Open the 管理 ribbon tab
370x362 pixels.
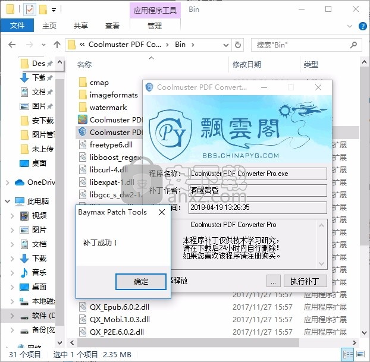tap(155, 26)
